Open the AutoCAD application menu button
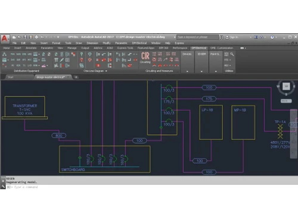 (x=5, y=39)
